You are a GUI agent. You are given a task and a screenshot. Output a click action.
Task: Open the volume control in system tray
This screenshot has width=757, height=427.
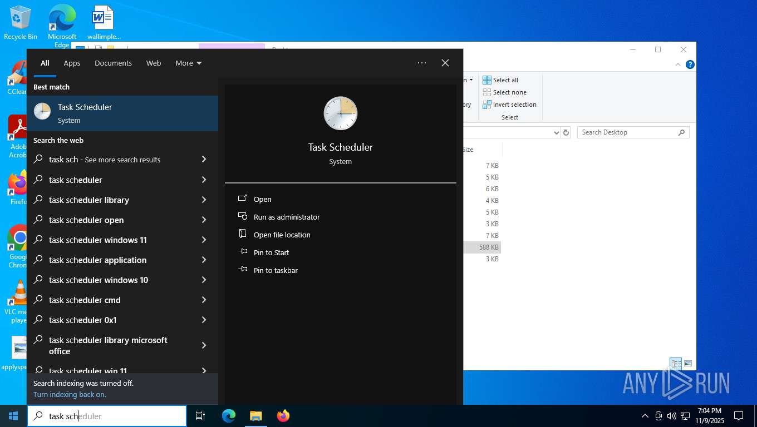pyautogui.click(x=672, y=416)
